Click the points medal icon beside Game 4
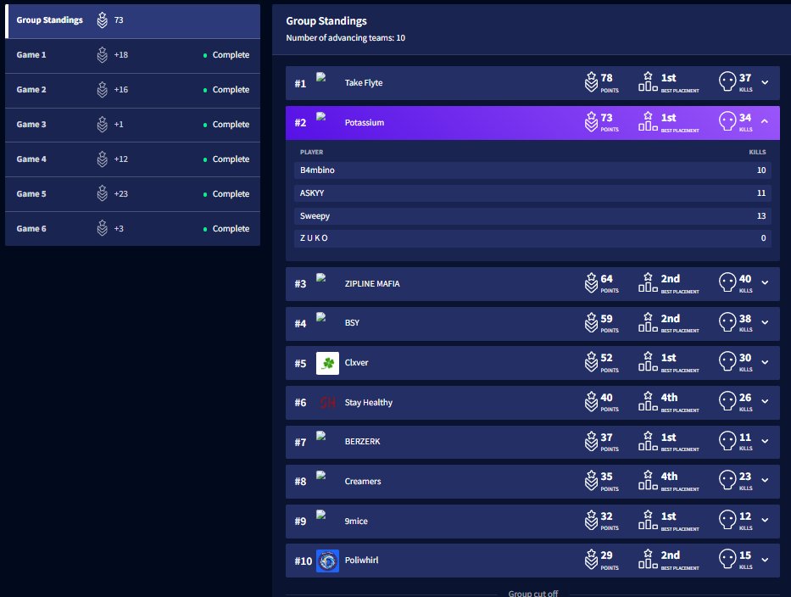This screenshot has height=597, width=791. (x=103, y=159)
